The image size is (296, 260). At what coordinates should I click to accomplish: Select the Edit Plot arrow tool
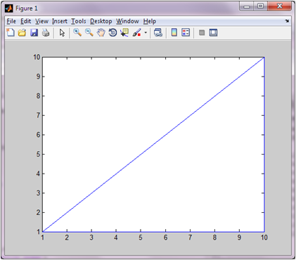62,32
